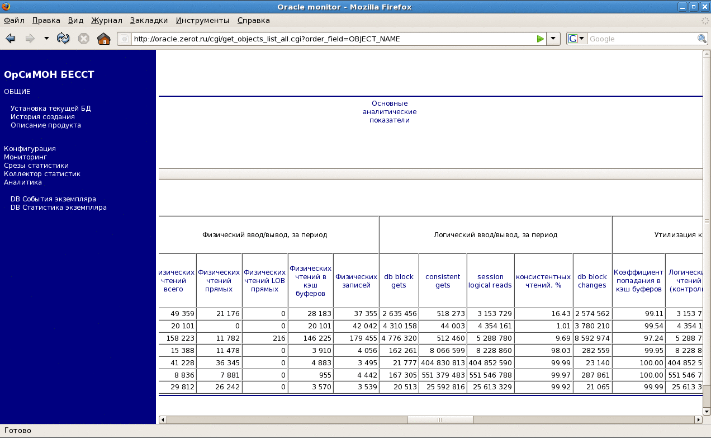
Task: Click the Reload page icon
Action: pos(63,39)
